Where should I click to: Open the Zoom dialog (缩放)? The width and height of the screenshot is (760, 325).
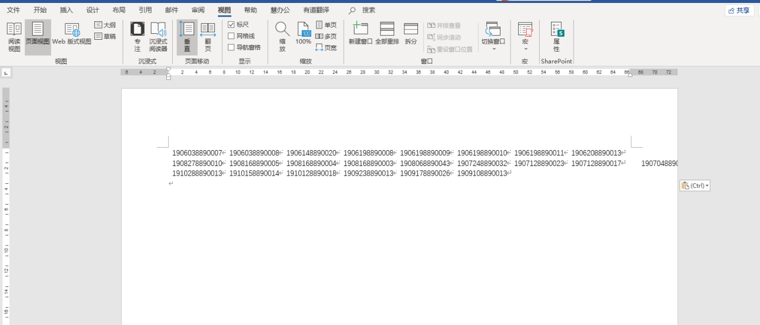click(x=282, y=37)
